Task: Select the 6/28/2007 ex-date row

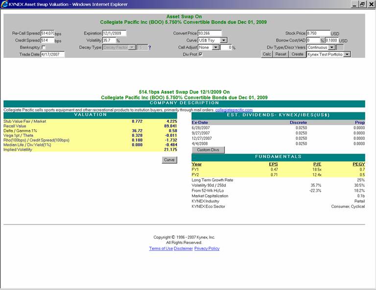Action: [x=278, y=128]
